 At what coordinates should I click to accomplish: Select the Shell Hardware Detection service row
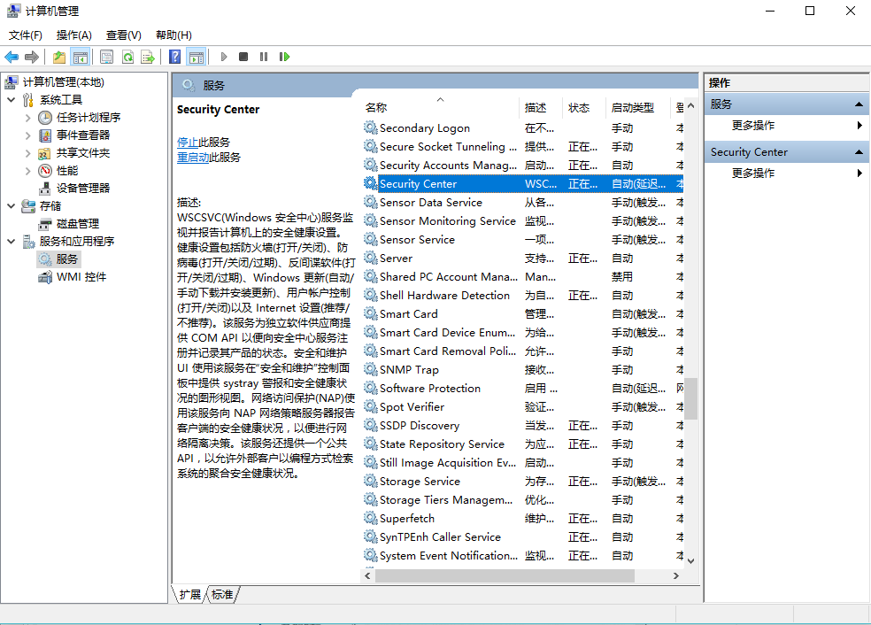[523, 295]
